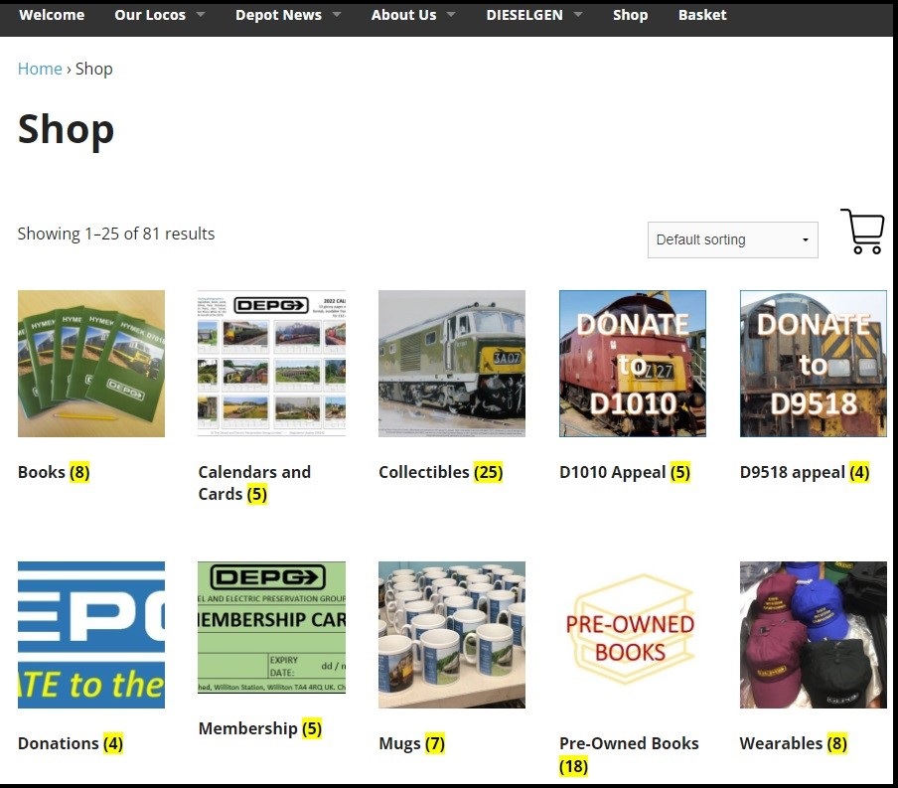Image resolution: width=898 pixels, height=788 pixels.
Task: Click the Pre-Owned Books logo image
Action: (x=633, y=635)
